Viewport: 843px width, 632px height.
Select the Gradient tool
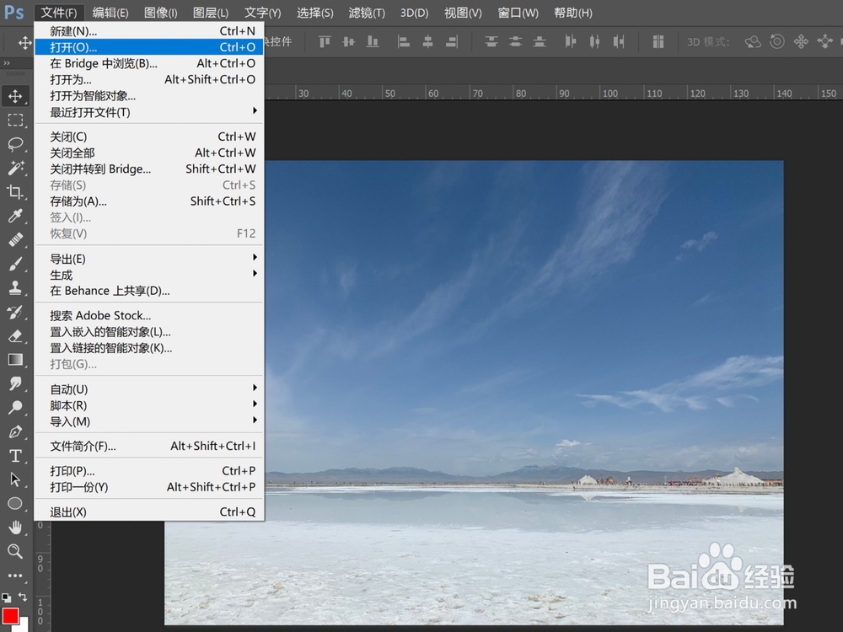(x=15, y=360)
